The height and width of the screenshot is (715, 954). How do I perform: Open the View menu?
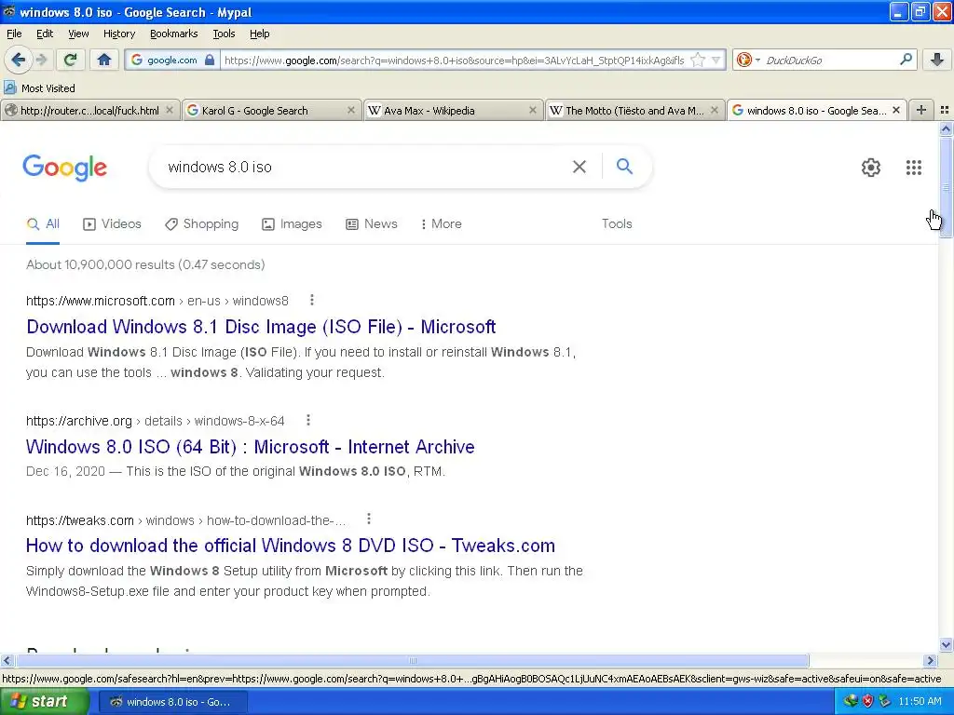(78, 34)
